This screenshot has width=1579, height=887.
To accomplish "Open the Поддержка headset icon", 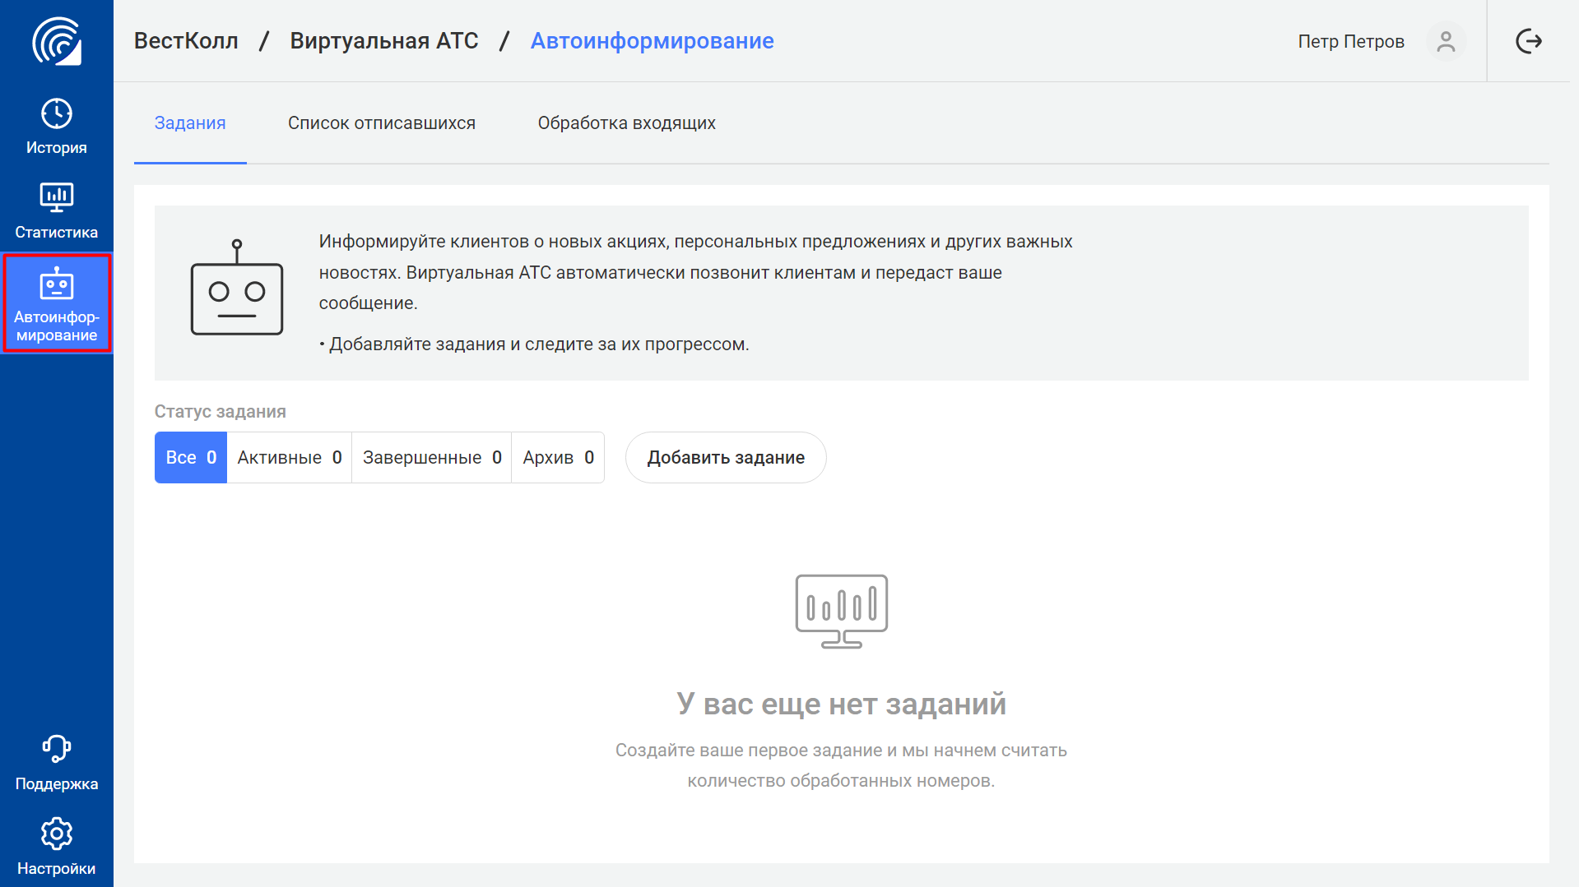I will [57, 749].
